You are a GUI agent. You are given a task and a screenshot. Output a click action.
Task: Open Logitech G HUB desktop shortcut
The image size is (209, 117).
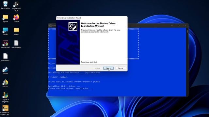tap(16, 6)
